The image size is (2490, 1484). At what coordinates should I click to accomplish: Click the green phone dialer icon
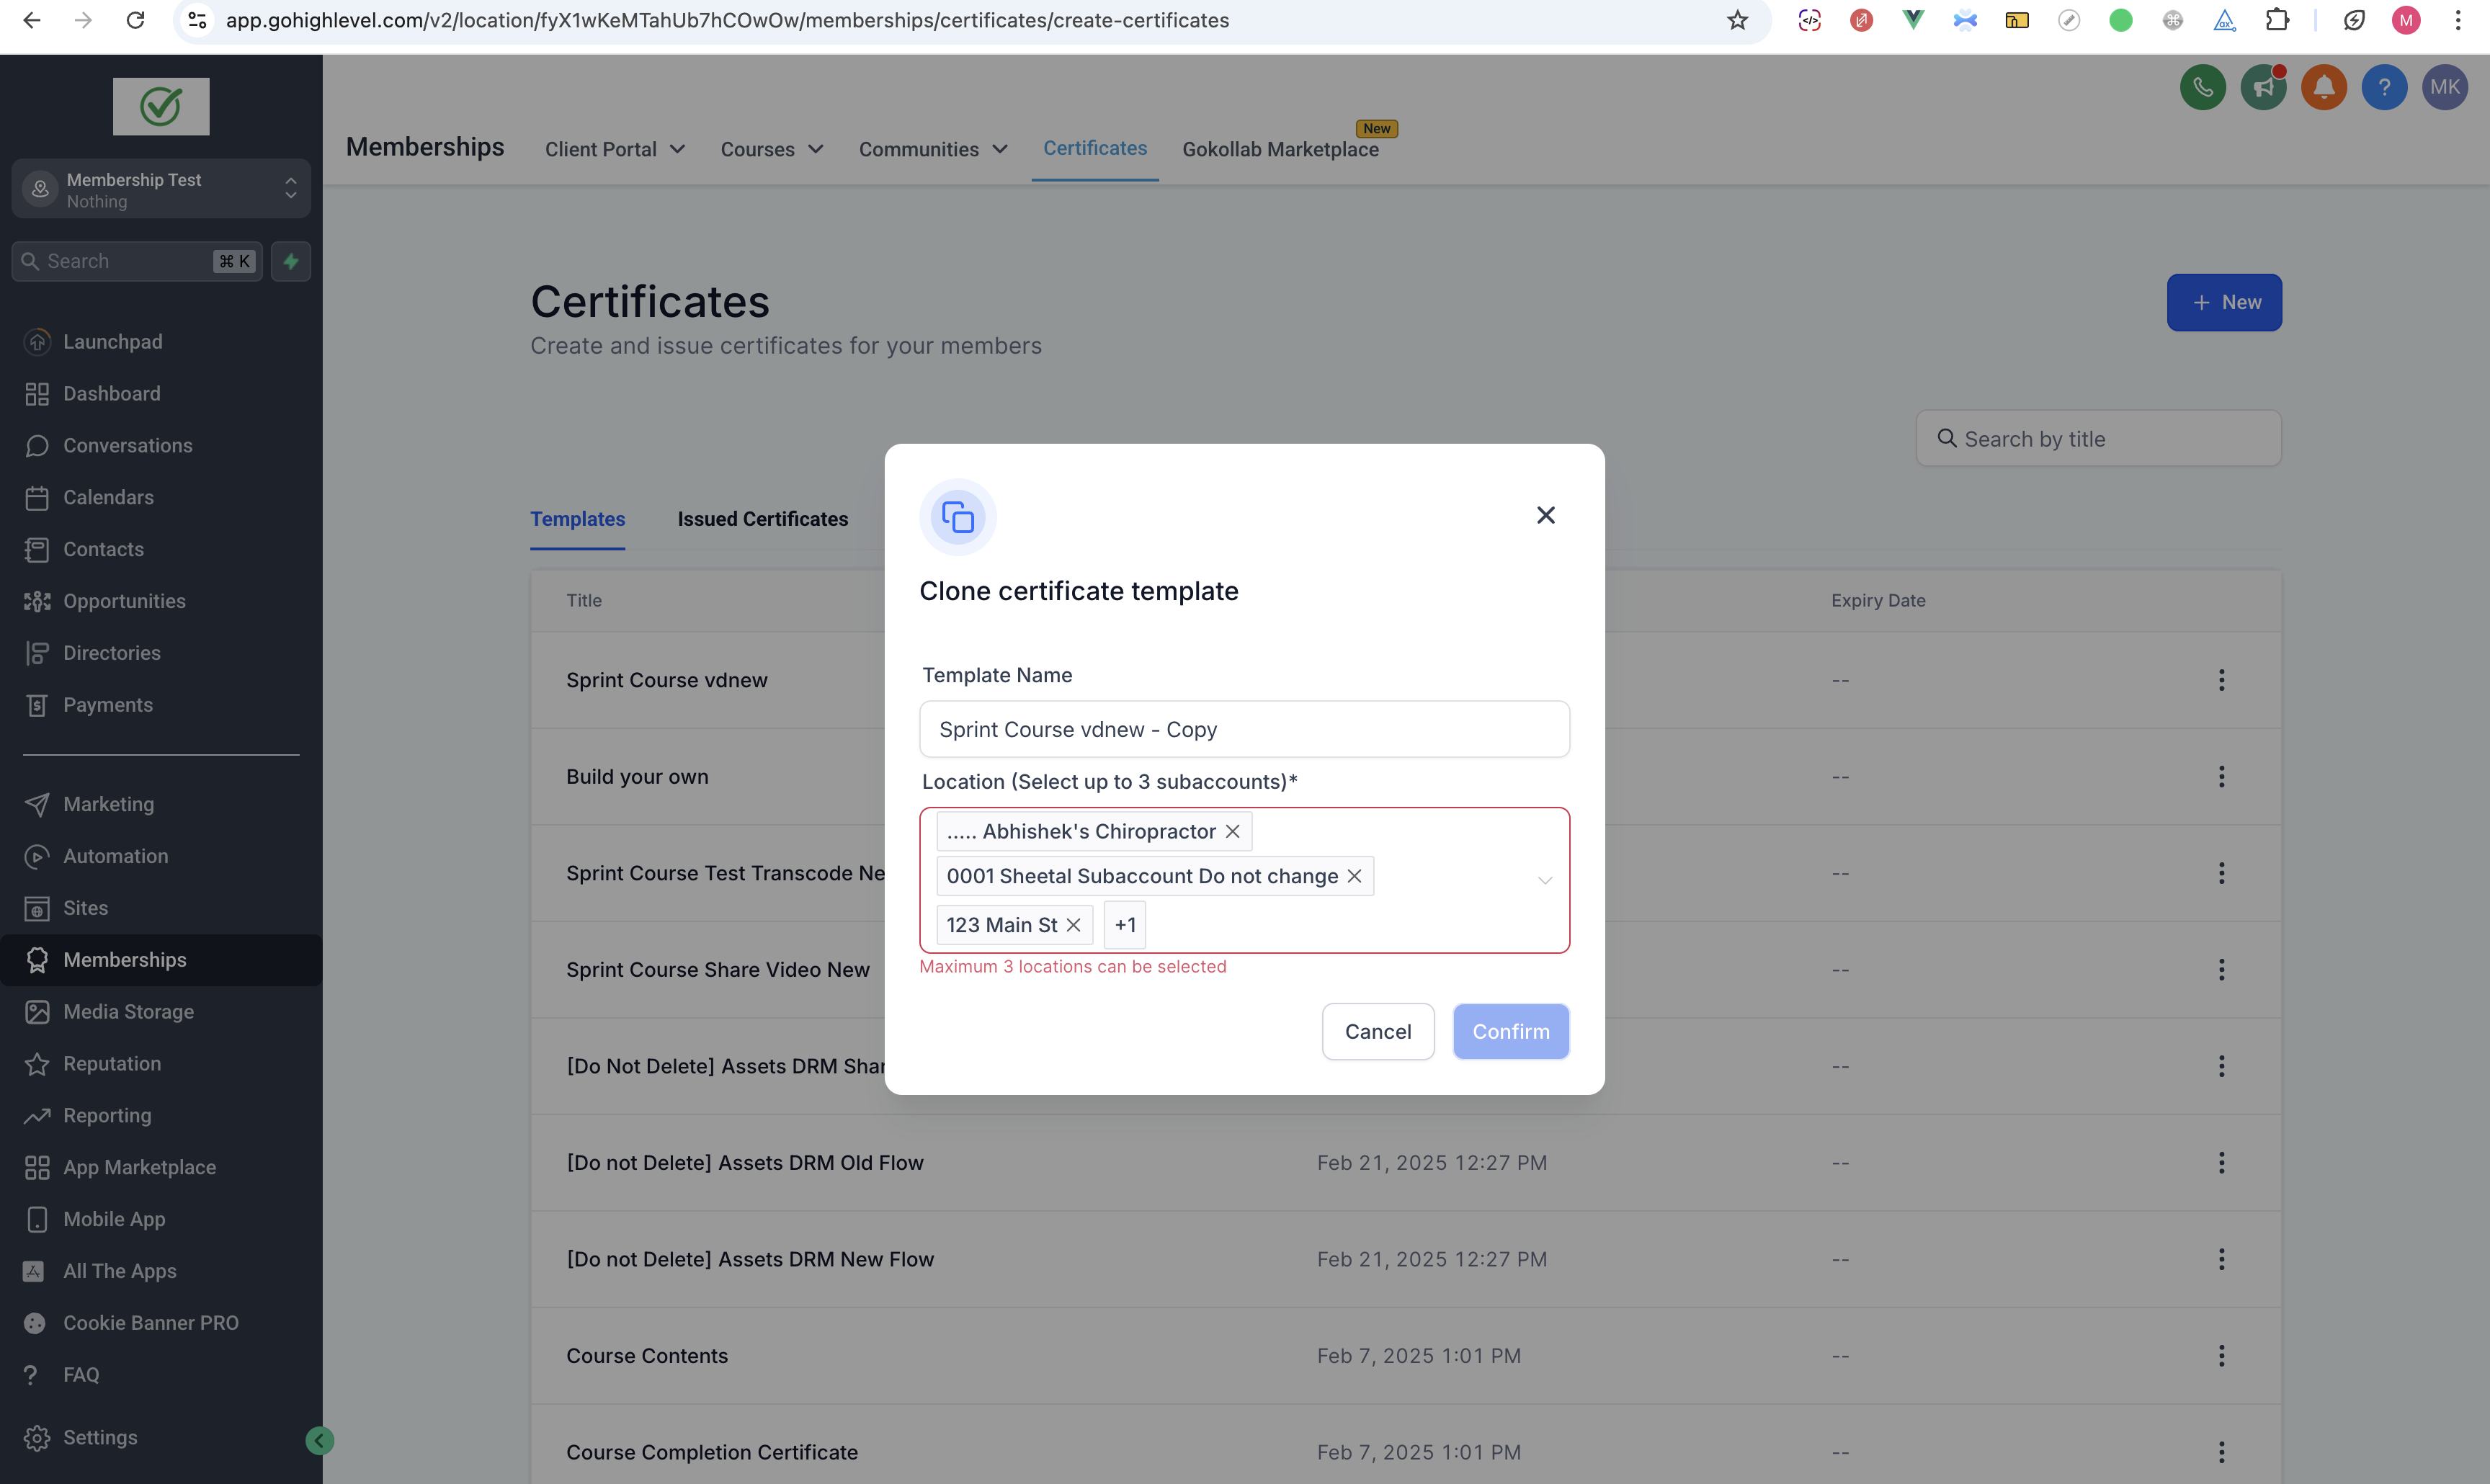tap(2202, 88)
